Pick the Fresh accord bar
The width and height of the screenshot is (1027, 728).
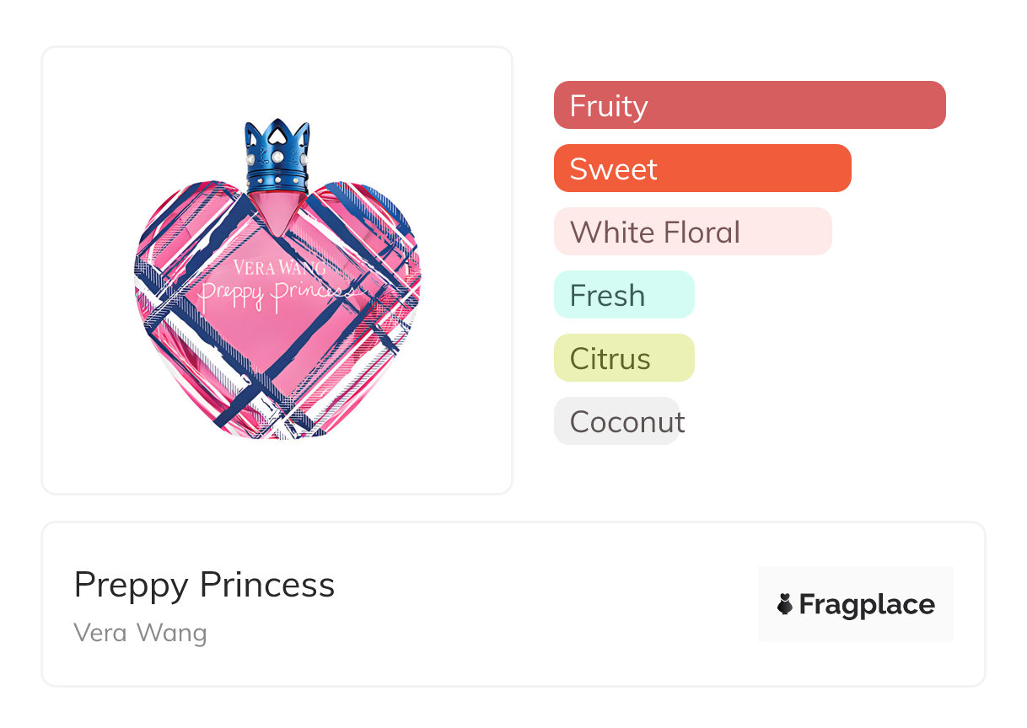coord(623,295)
